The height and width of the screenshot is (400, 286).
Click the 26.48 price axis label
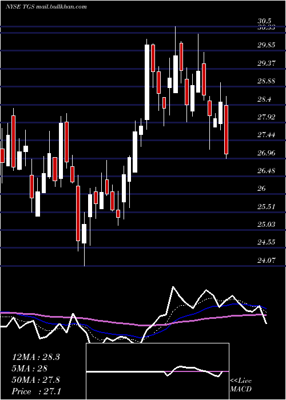267,171
